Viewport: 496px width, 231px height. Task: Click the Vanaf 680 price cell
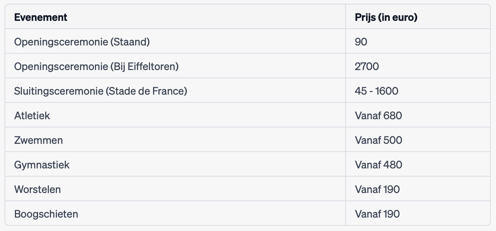378,115
